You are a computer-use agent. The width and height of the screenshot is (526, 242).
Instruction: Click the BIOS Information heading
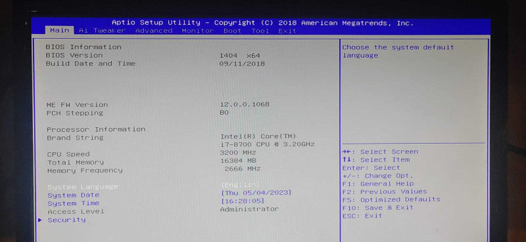pos(84,47)
